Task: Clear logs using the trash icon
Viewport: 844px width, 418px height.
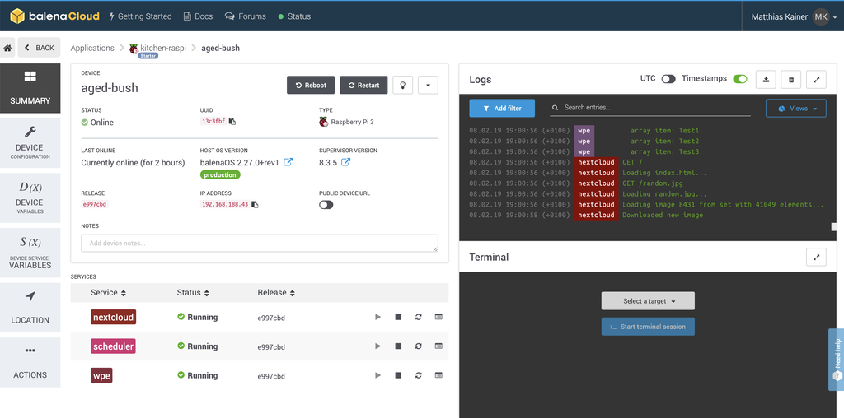Action: 791,79
